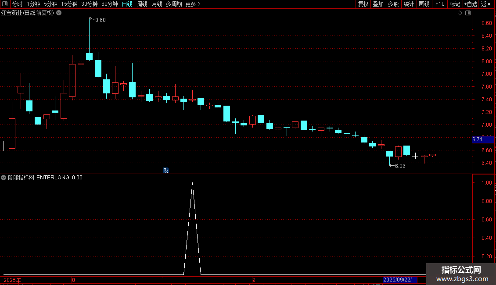This screenshot has width=496, height=285.
Task: Click 返回 to go back
Action: coord(486,4)
